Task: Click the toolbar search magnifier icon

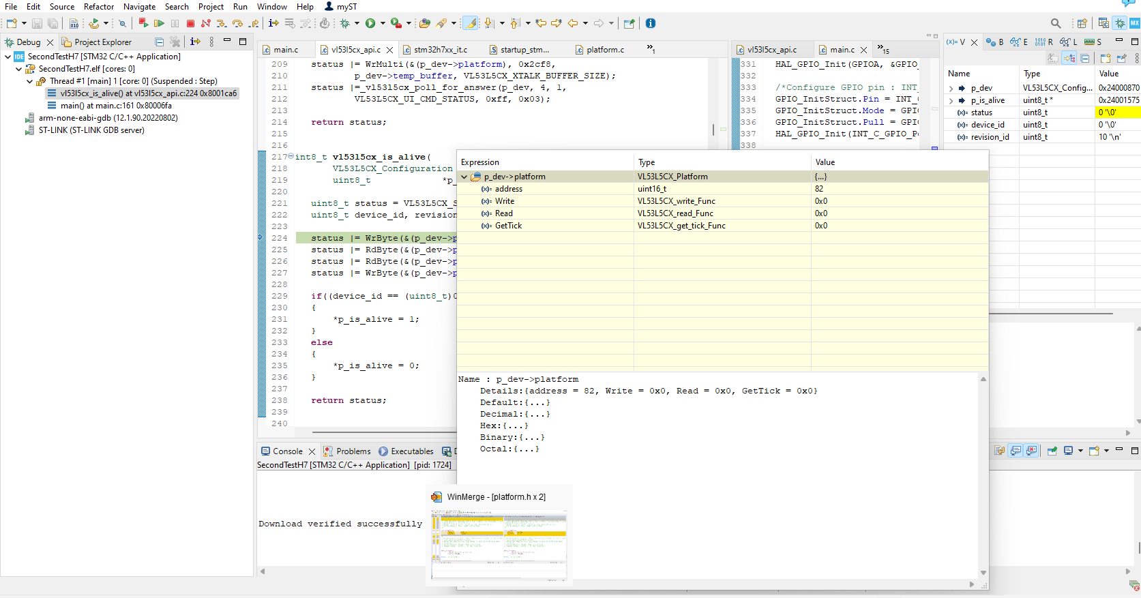Action: tap(1056, 23)
